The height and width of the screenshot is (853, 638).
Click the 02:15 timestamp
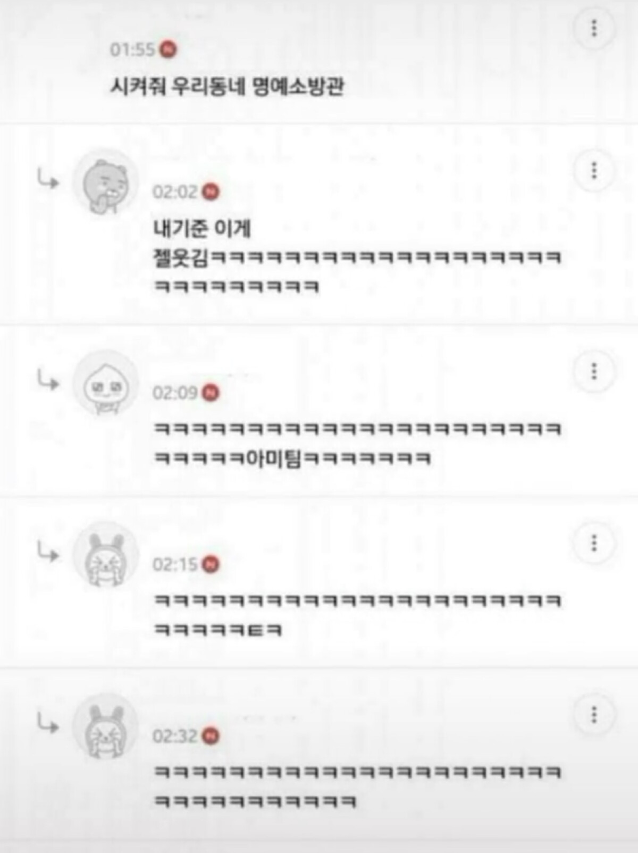click(x=175, y=564)
